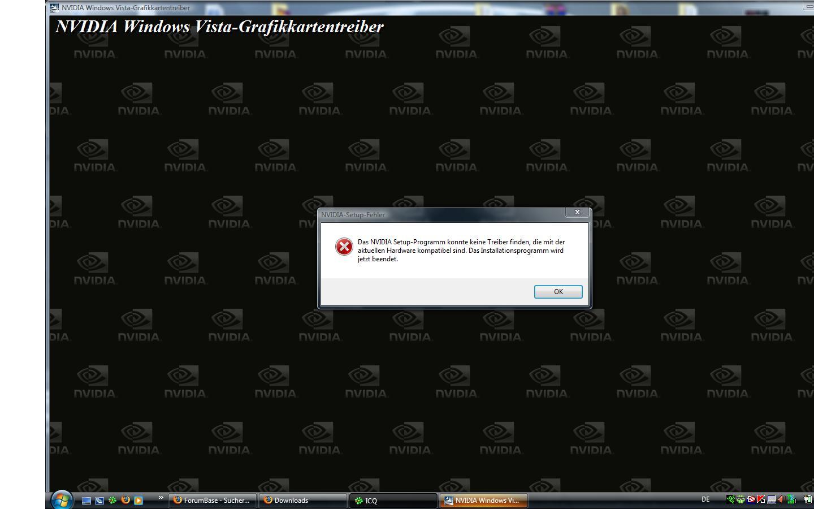Click the volume speaker tray icon
This screenshot has width=814, height=509.
point(781,499)
